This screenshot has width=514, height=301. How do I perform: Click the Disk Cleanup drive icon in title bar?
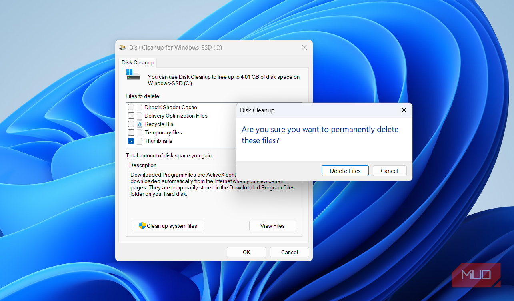click(x=123, y=47)
